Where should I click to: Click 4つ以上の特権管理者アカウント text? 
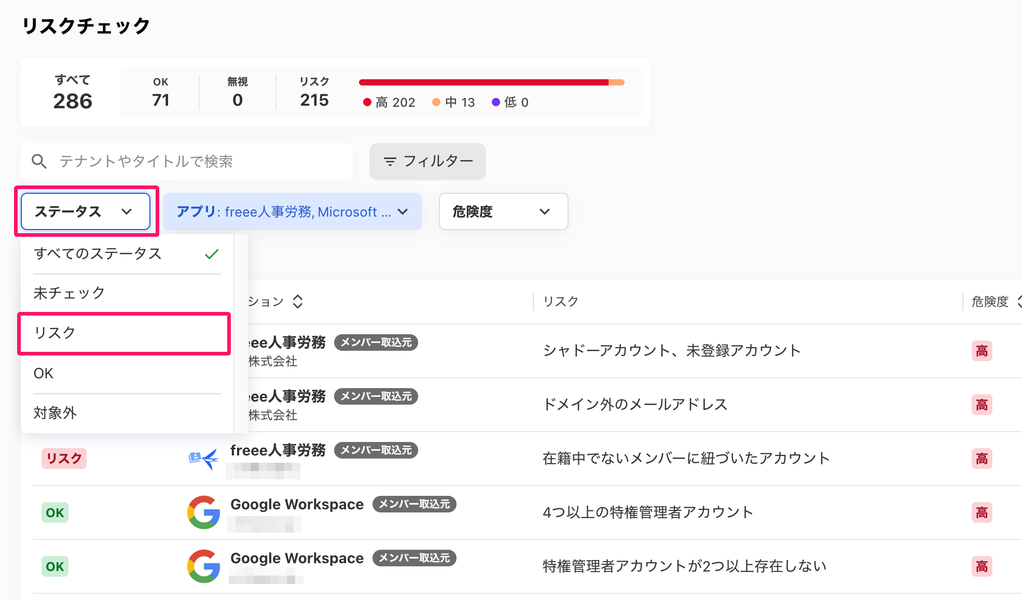click(648, 512)
